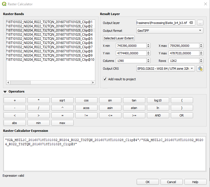This screenshot has width=210, height=187.
Task: Open Help for Raster Calculator
Action: coord(195,182)
